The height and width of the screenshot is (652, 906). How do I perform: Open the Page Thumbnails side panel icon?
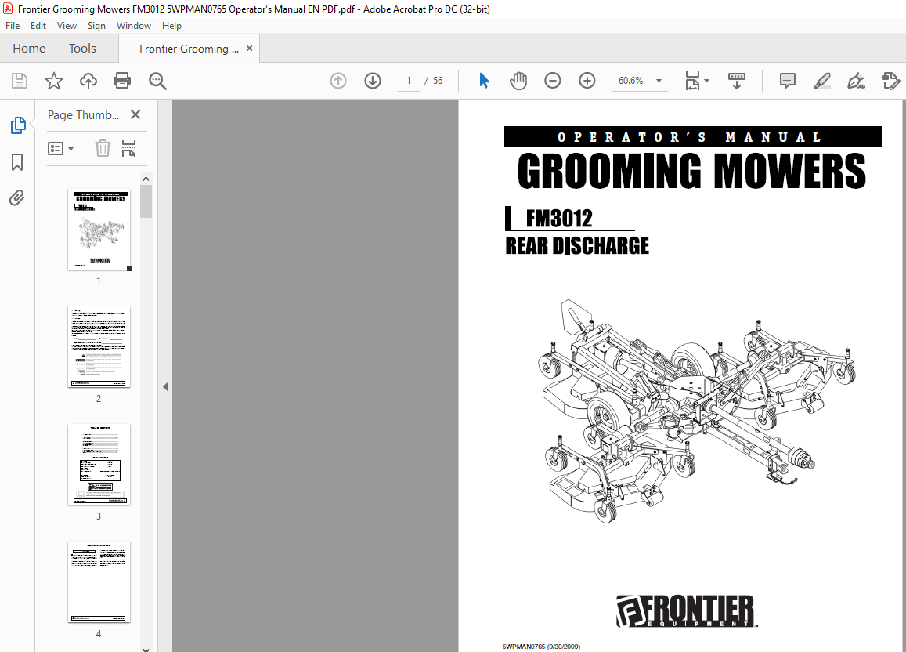pos(18,125)
